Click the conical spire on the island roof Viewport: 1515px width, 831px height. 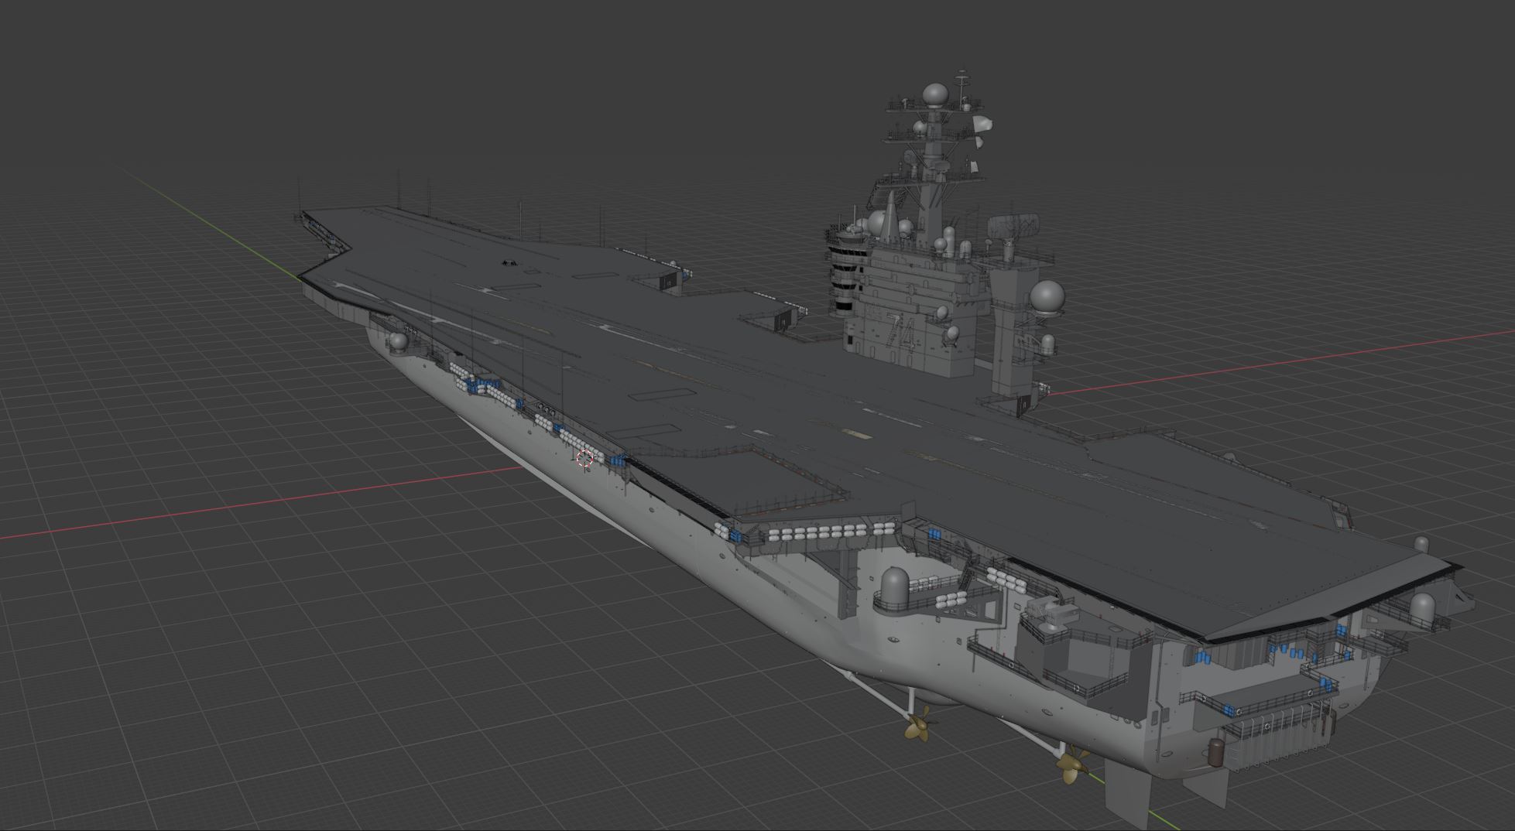tap(890, 216)
